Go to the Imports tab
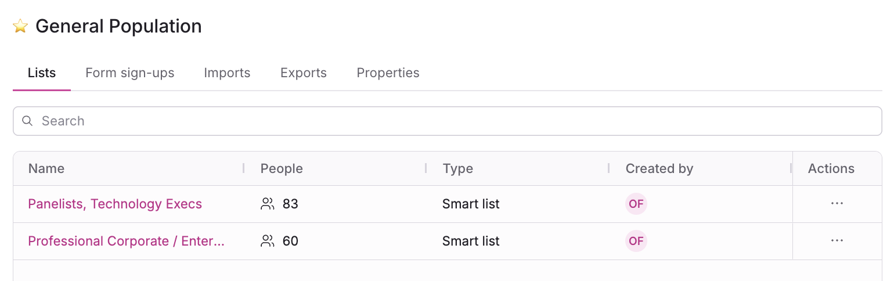This screenshot has height=281, width=894. click(x=227, y=73)
